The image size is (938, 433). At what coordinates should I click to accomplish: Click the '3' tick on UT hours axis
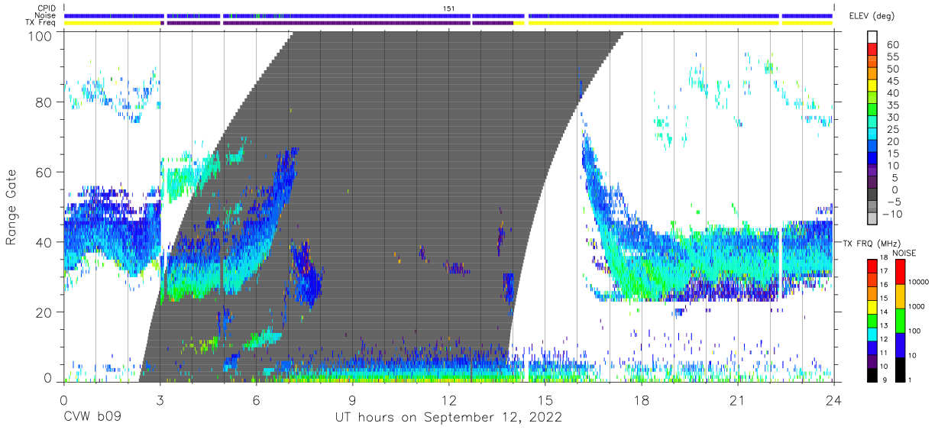point(160,400)
